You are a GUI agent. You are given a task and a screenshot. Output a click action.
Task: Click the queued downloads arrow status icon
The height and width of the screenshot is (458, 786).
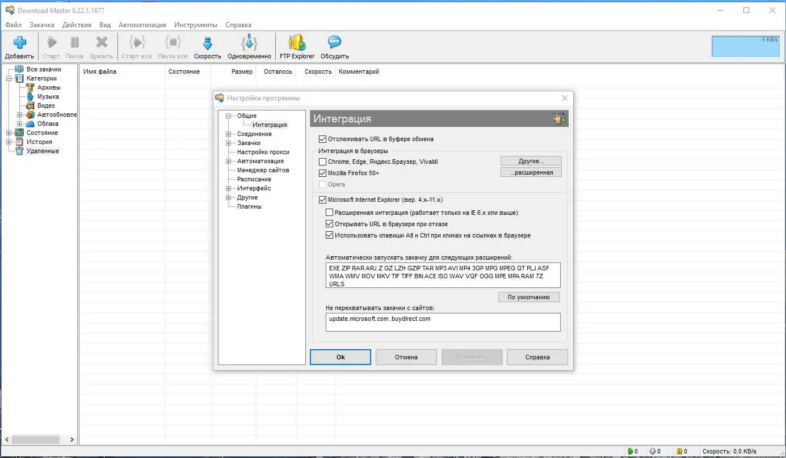pos(653,451)
